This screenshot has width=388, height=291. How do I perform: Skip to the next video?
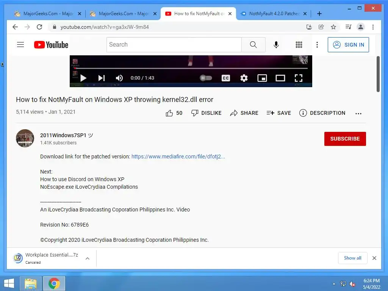[102, 78]
